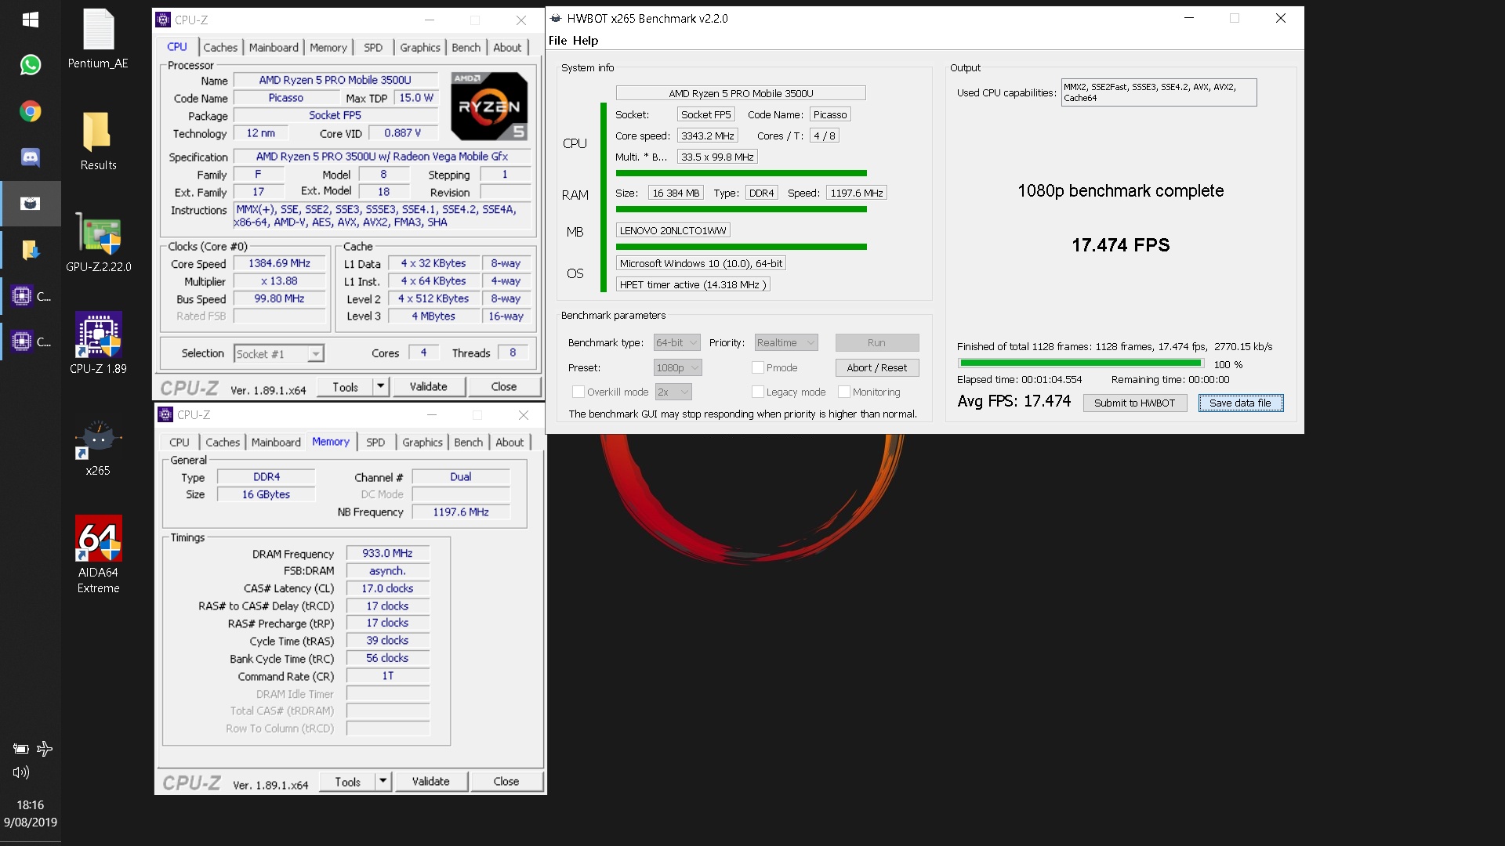The width and height of the screenshot is (1505, 846).
Task: Open the Results folder on desktop
Action: tap(98, 141)
